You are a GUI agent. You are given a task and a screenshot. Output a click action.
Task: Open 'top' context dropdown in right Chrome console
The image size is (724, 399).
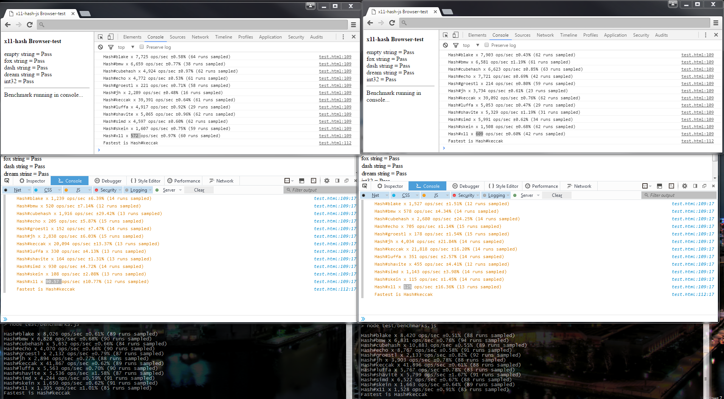[x=471, y=45]
